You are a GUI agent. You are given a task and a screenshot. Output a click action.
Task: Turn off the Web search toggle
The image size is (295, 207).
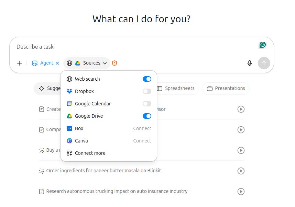click(147, 79)
